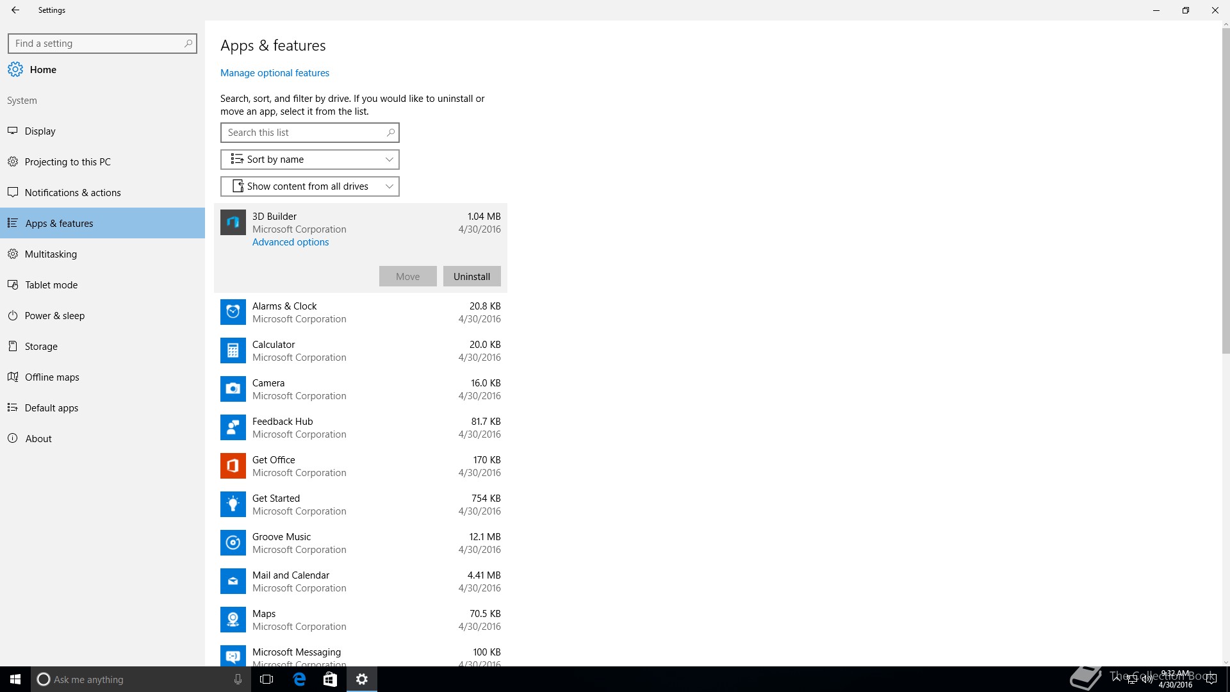Select the Microsoft Messaging list entry

pyautogui.click(x=361, y=653)
